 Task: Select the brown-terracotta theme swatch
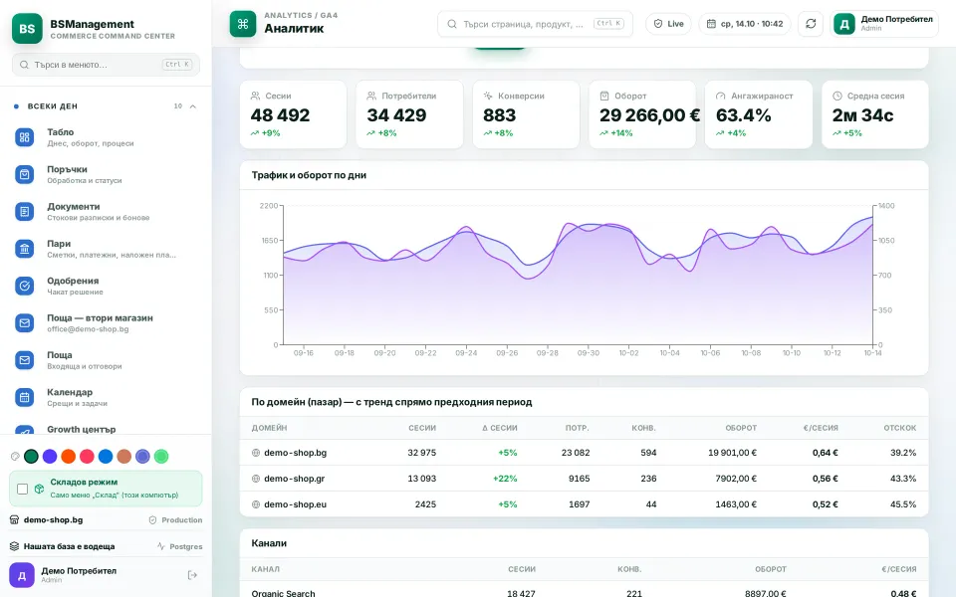click(124, 457)
